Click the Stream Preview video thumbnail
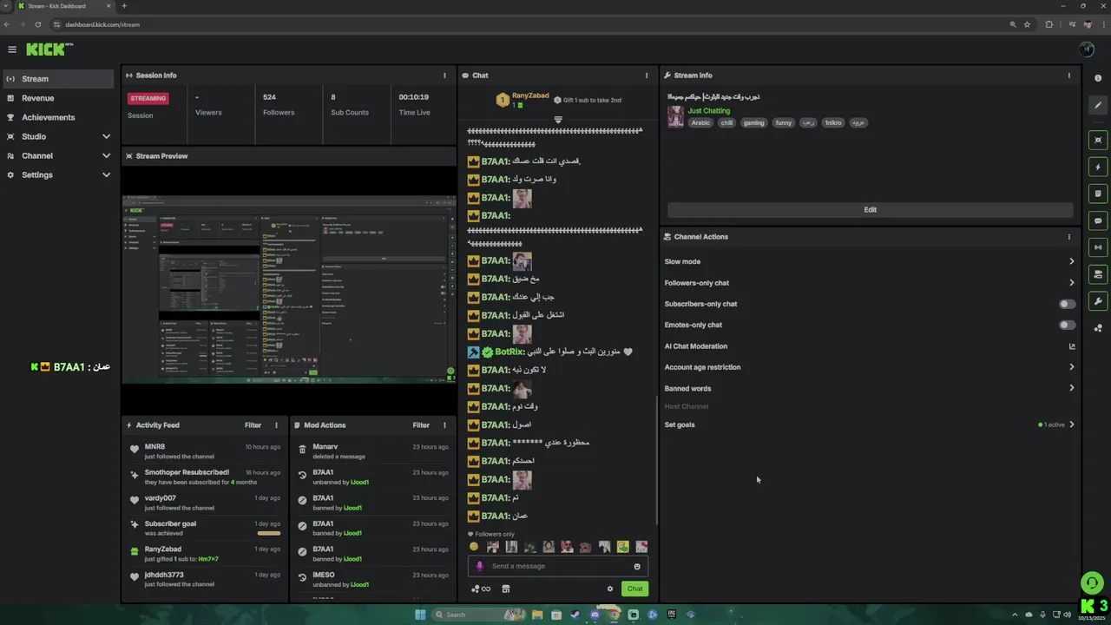1111x625 pixels. pos(289,289)
